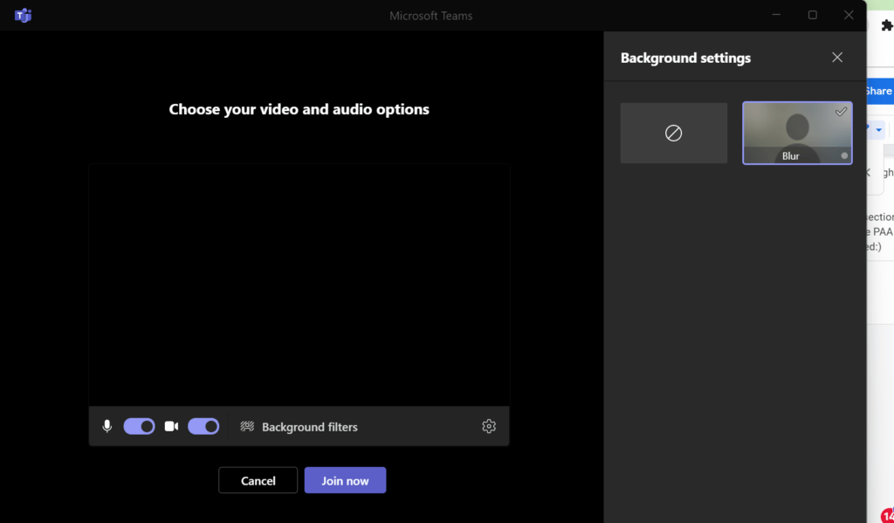Click the Join now button
Image resolution: width=894 pixels, height=523 pixels.
tap(345, 479)
